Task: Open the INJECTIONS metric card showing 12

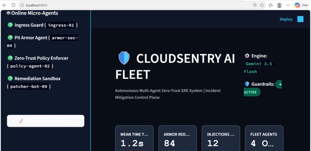Action: coord(221,138)
